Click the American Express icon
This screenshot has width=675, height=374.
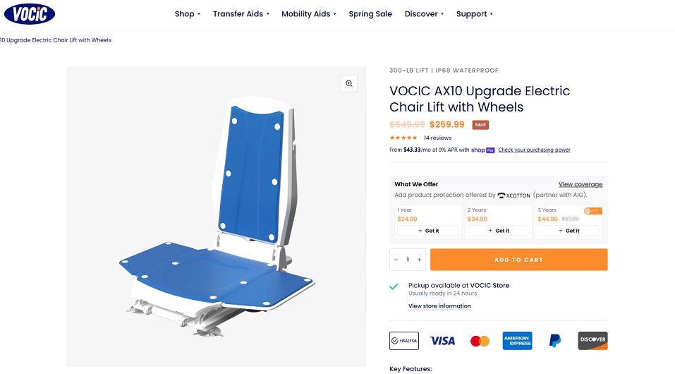point(517,341)
